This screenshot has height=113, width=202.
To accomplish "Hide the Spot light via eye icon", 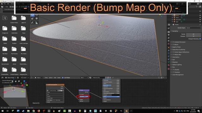I will [200, 22].
